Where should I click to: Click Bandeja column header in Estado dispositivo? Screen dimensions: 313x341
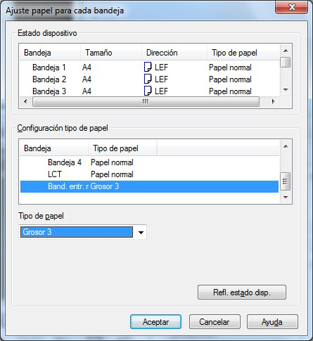pos(50,53)
